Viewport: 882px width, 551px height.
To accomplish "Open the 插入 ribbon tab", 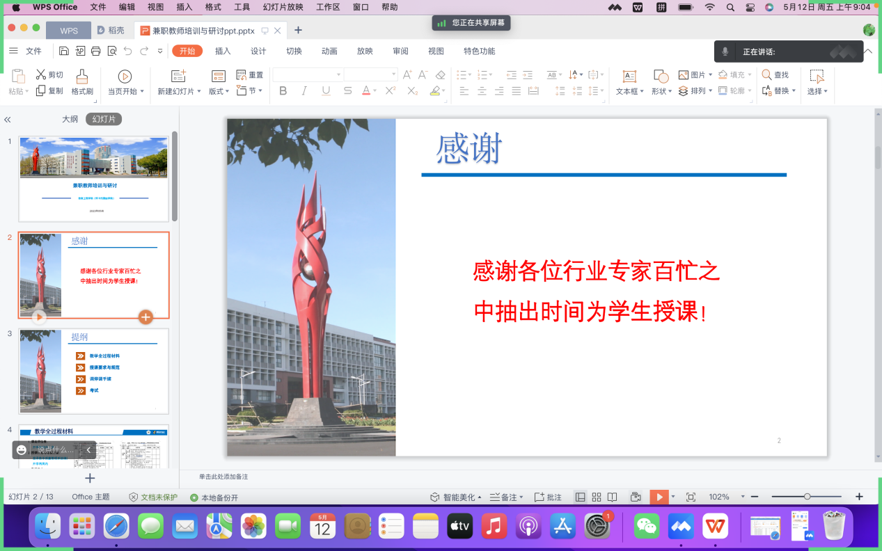I will coord(223,51).
